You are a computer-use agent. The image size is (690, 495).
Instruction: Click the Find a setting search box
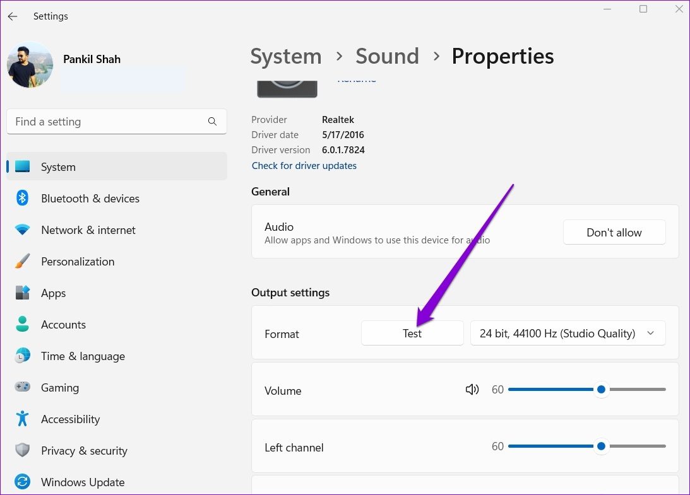[x=107, y=122]
